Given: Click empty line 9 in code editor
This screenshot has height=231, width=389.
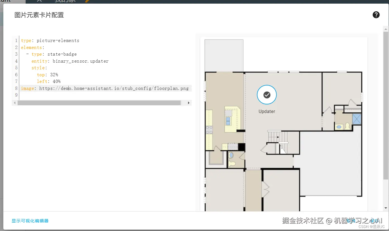Looking at the screenshot, I should (x=105, y=95).
